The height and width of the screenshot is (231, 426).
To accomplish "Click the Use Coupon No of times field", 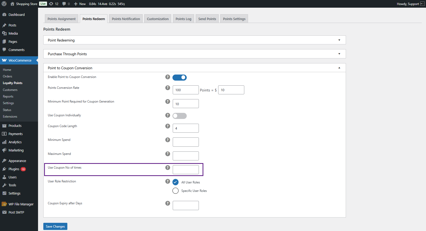I will click(186, 170).
